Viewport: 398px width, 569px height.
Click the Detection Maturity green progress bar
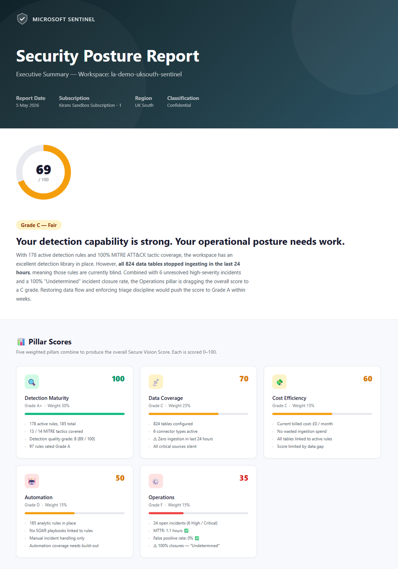pyautogui.click(x=75, y=414)
